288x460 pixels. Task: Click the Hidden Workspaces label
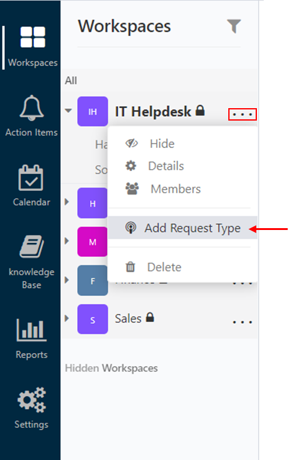111,368
